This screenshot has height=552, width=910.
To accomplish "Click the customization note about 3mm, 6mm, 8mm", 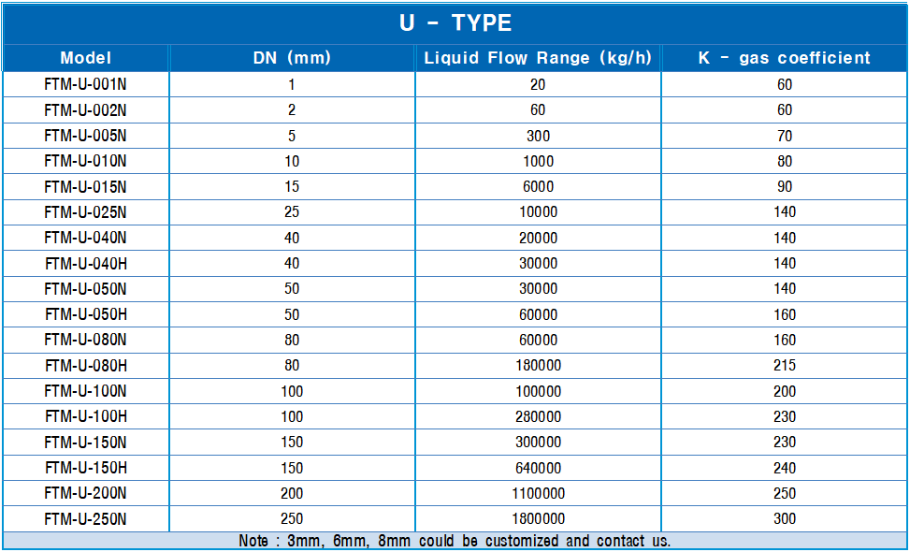I will click(455, 541).
